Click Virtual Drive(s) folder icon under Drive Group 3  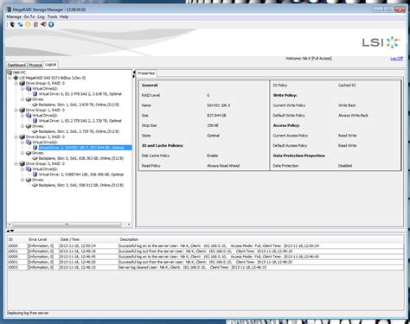point(29,169)
